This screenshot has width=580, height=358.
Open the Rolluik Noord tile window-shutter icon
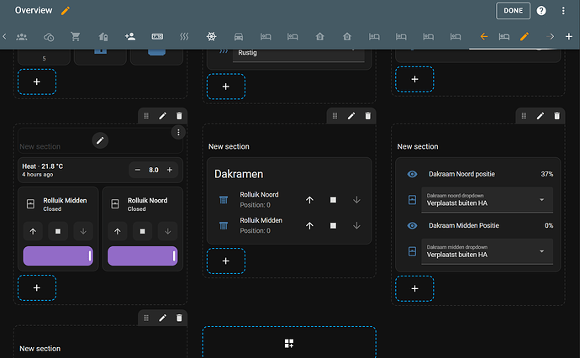pyautogui.click(x=115, y=203)
